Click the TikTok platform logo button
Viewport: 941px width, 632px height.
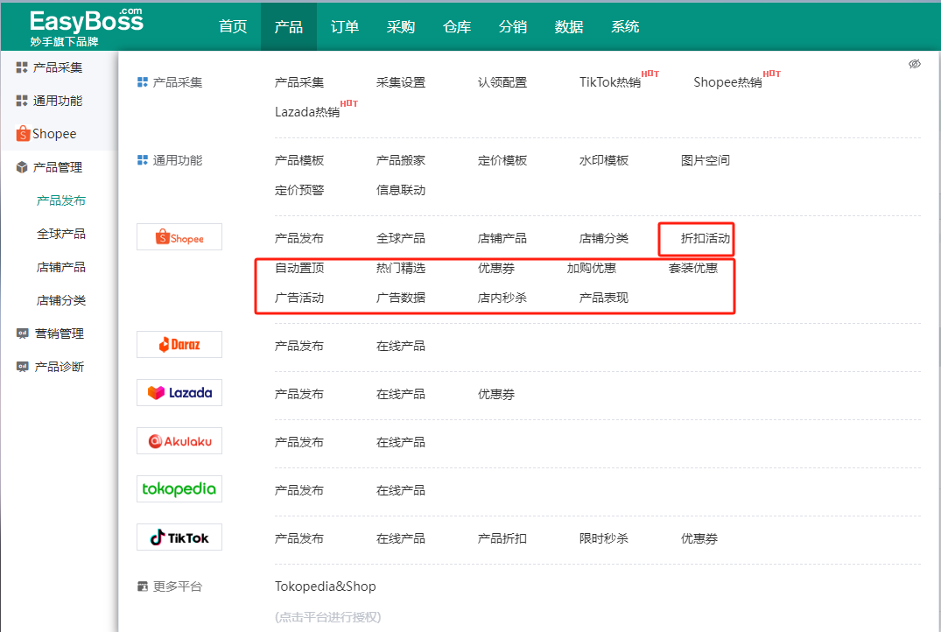click(179, 537)
